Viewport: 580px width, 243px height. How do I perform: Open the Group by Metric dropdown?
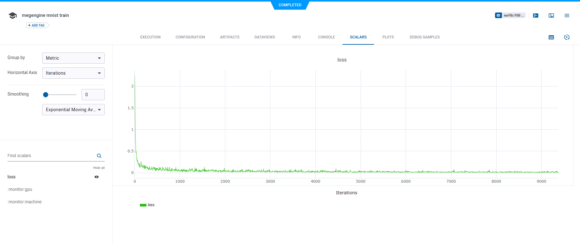click(73, 58)
